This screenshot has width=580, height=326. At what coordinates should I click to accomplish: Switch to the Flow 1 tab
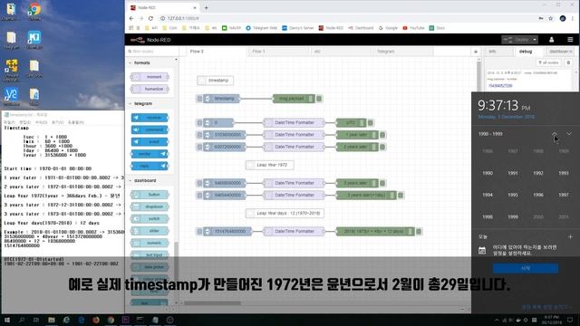[278, 52]
